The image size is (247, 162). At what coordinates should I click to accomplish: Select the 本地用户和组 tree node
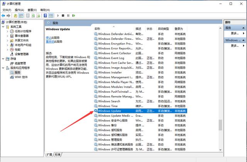23,45
